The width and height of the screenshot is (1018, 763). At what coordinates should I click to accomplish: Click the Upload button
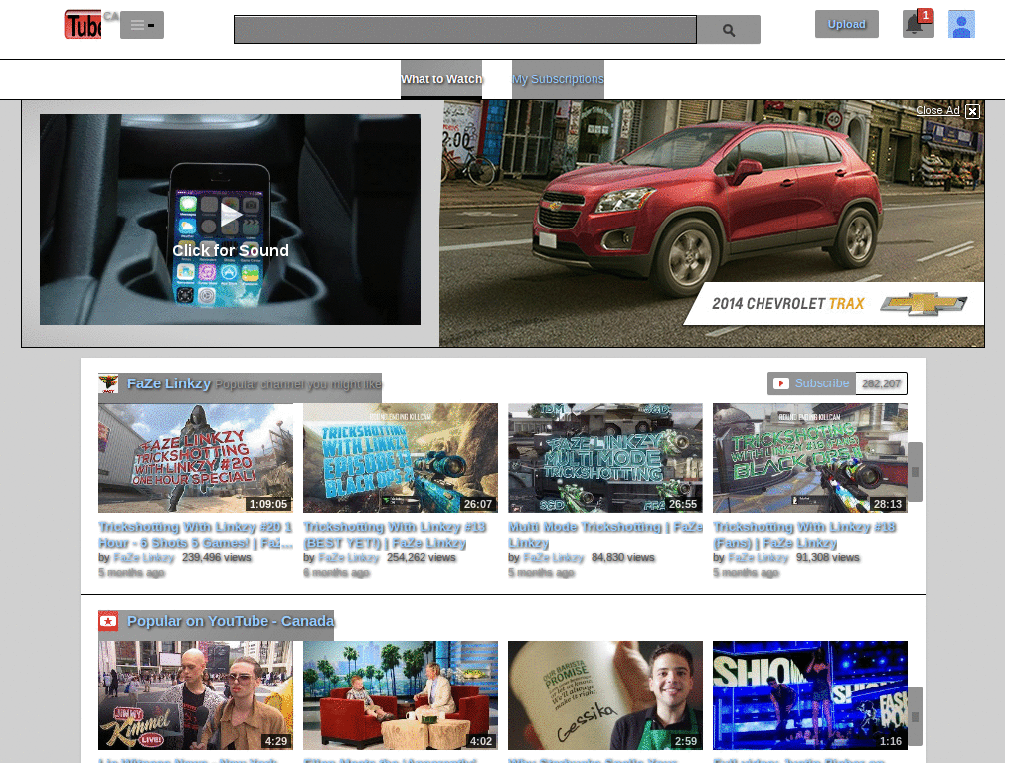(847, 24)
